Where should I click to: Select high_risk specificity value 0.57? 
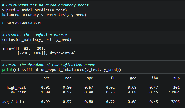pyautogui.click(x=89, y=88)
